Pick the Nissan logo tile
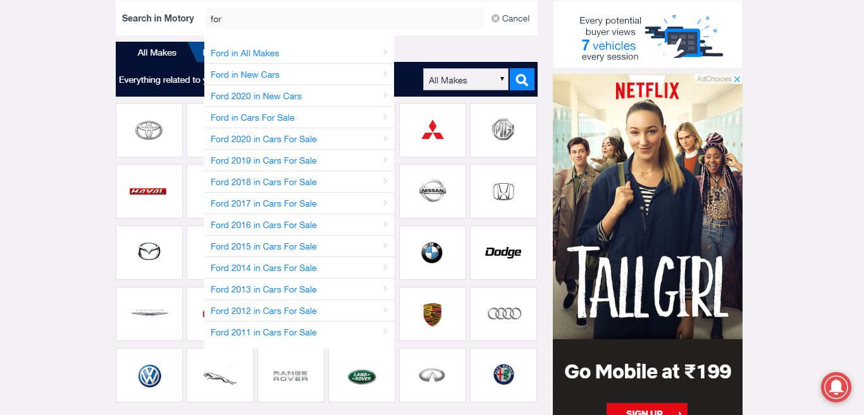 [x=433, y=191]
